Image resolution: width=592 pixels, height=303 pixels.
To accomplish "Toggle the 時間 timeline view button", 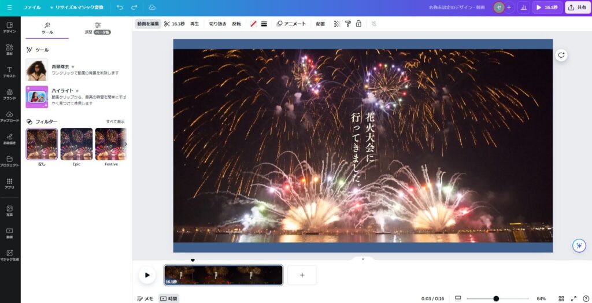I will 169,298.
